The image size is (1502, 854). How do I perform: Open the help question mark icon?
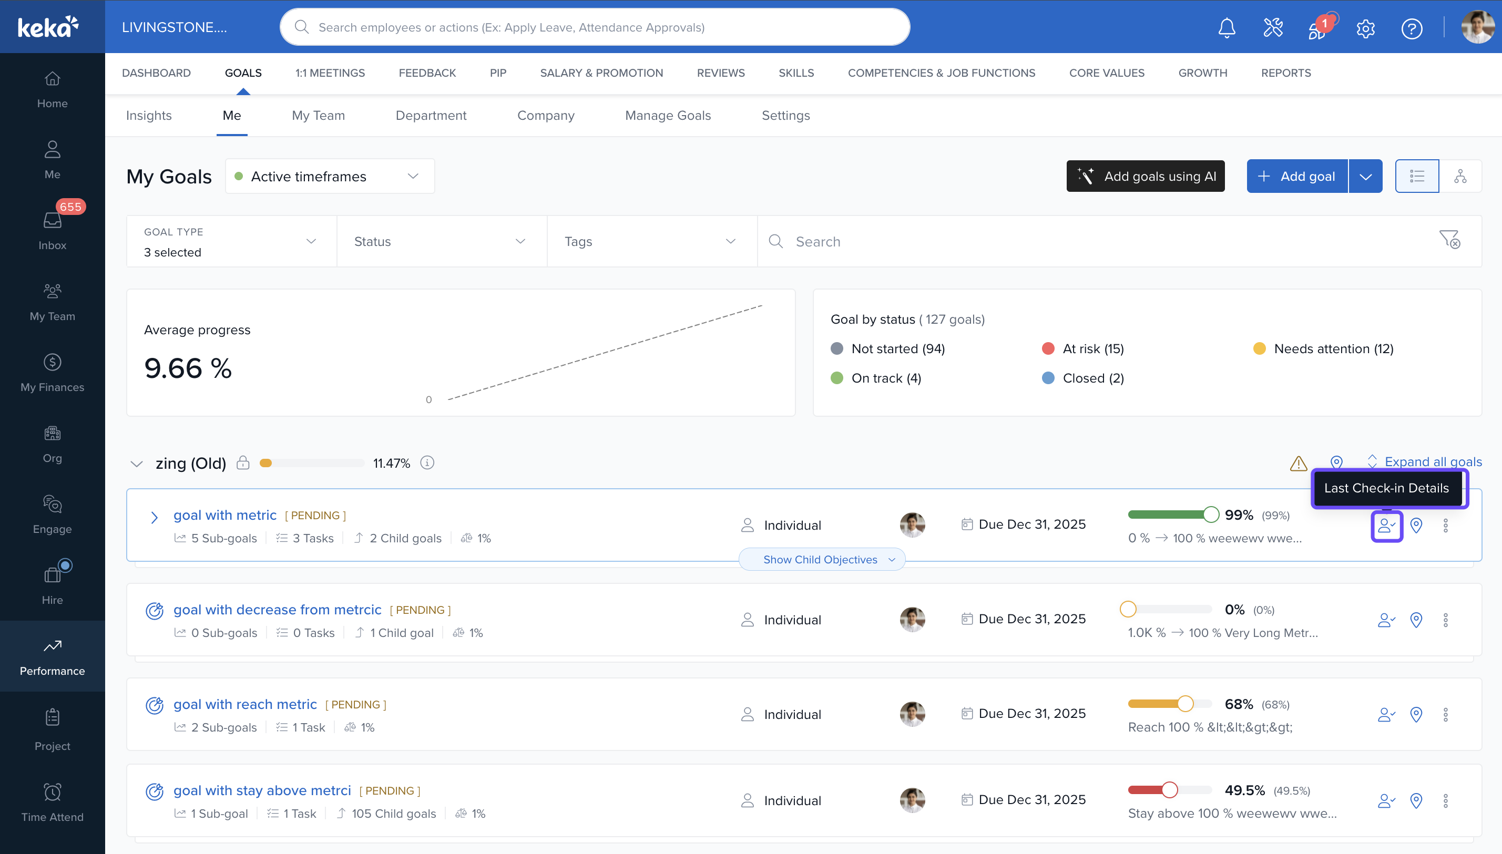(x=1411, y=28)
